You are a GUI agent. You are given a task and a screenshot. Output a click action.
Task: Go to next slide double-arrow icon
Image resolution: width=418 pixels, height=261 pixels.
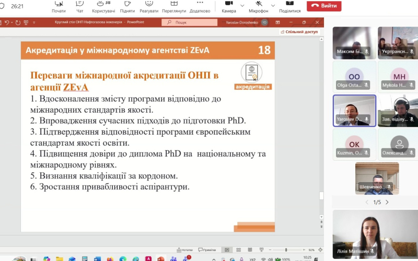(321, 227)
